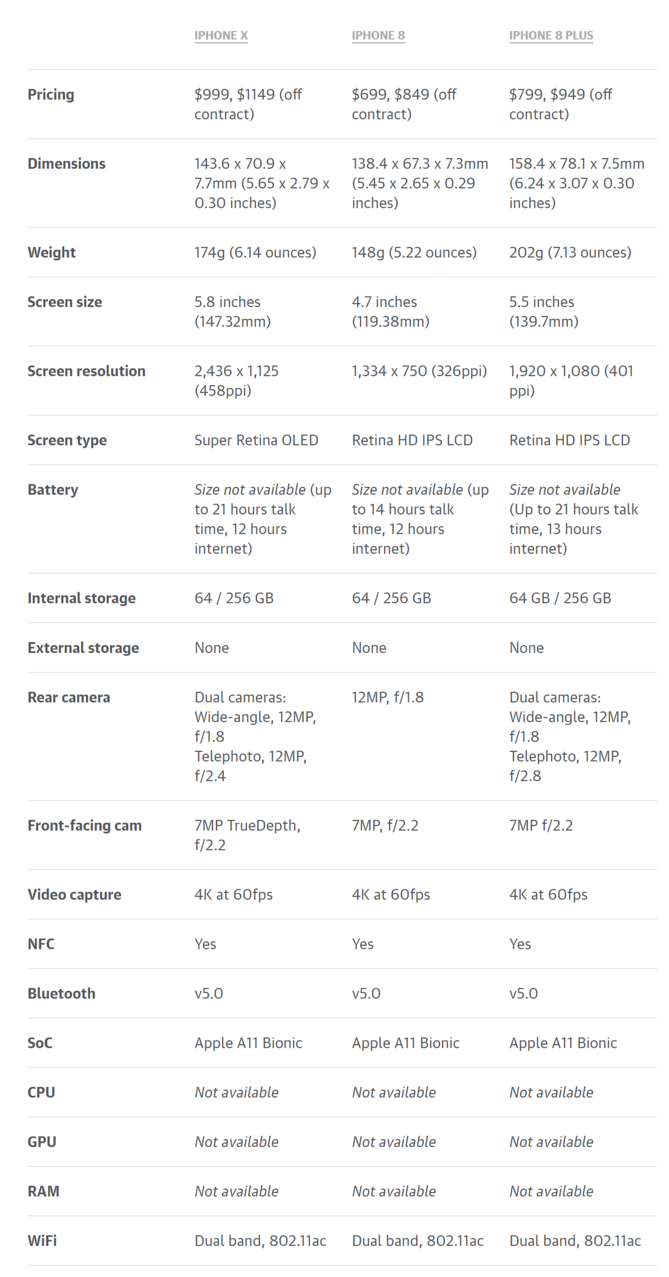Follow the IPHONE 8 PLUS header link
Image resolution: width=669 pixels, height=1277 pixels.
pyautogui.click(x=551, y=35)
